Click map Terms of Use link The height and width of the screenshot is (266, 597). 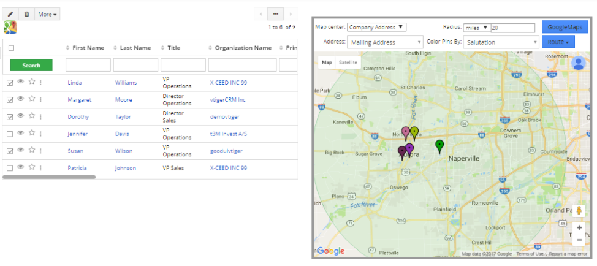coord(530,254)
